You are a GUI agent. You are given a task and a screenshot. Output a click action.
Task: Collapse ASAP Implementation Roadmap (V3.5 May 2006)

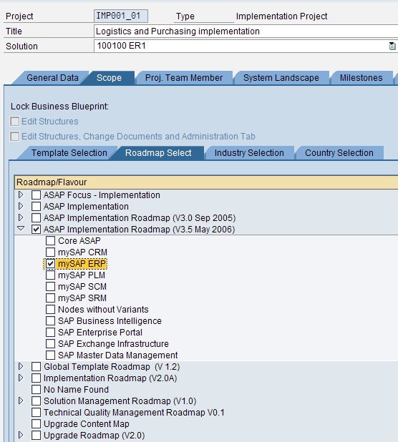(x=21, y=229)
